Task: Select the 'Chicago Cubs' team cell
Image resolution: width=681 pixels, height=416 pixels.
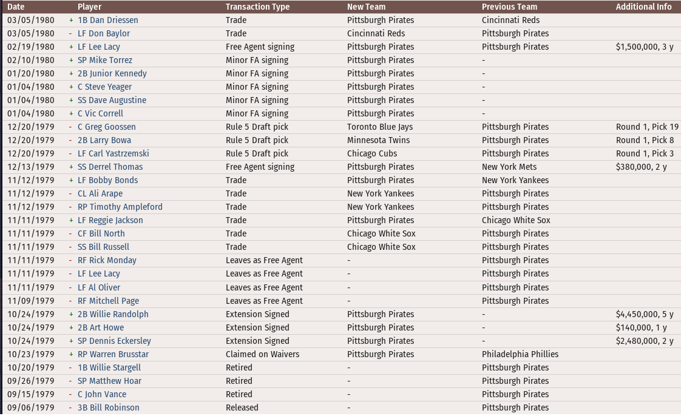Action: click(x=372, y=153)
